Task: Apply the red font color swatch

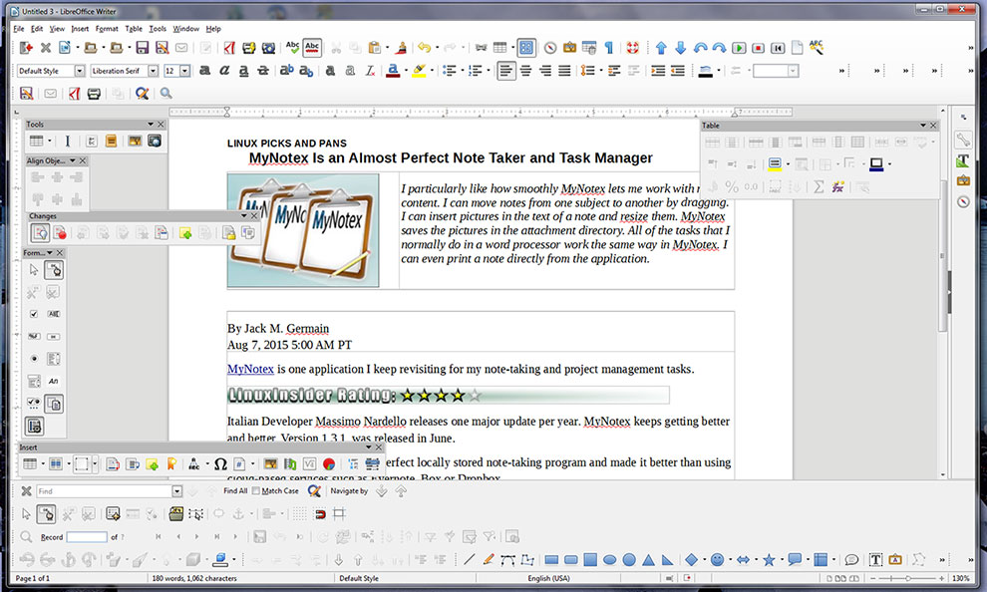Action: tap(394, 71)
